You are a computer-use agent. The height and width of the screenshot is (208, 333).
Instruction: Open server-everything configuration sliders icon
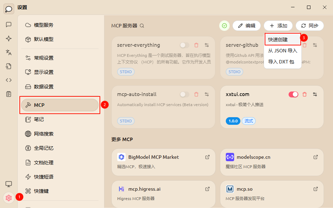tap(207, 45)
